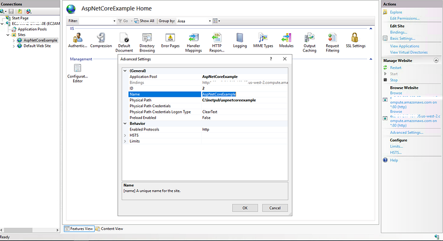Click the Stop website square icon

click(x=385, y=80)
